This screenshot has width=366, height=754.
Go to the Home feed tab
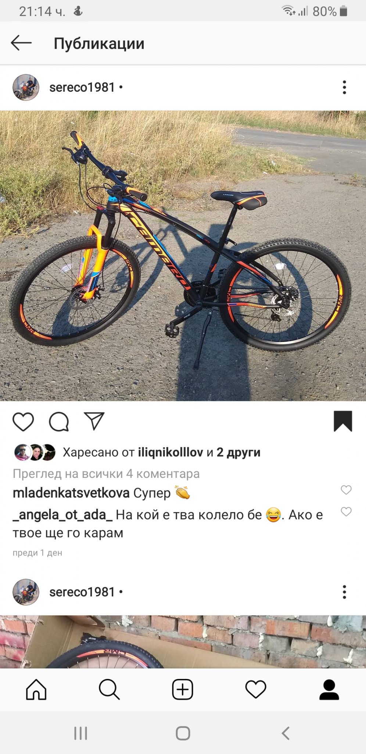click(x=36, y=689)
